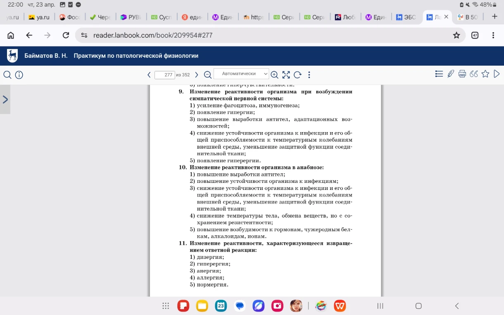Open a new tab with plus button

pyautogui.click(x=495, y=17)
